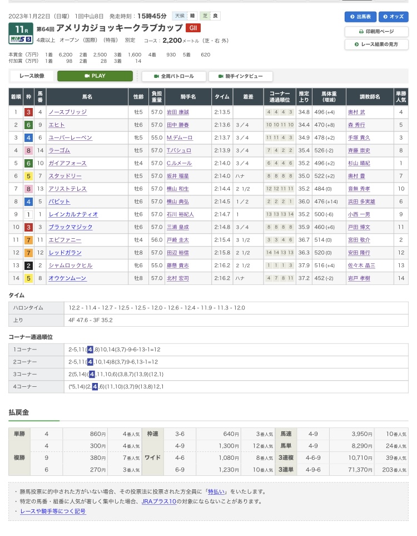The width and height of the screenshot is (417, 536).
Task: Open horse ブラックマジック page
Action: coord(71,227)
